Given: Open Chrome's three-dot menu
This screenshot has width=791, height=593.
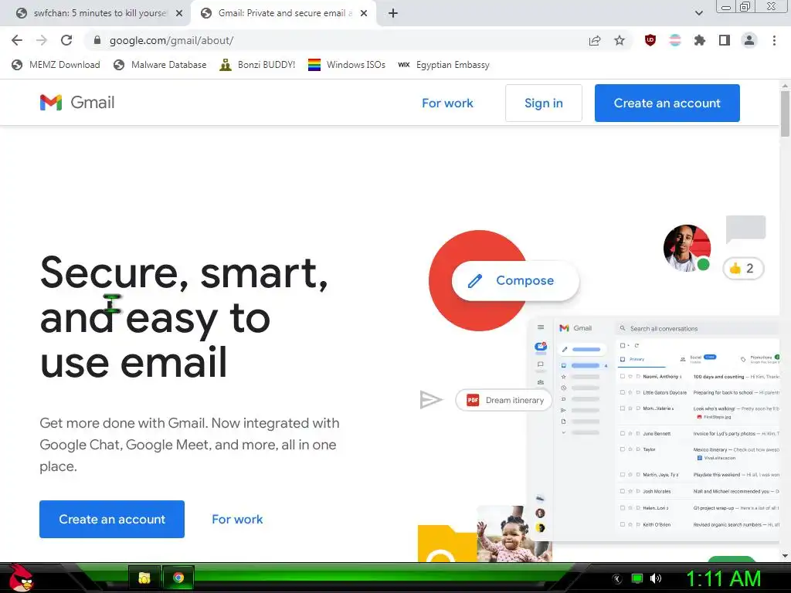Looking at the screenshot, I should [x=774, y=40].
